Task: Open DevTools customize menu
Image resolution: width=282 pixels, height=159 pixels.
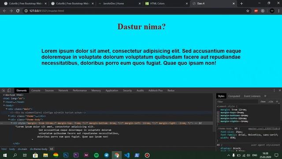Action: point(274,91)
